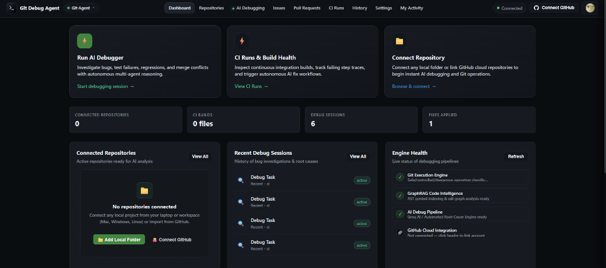The height and width of the screenshot is (268, 606).
Task: Switch to the Dashboard tab
Action: point(179,8)
